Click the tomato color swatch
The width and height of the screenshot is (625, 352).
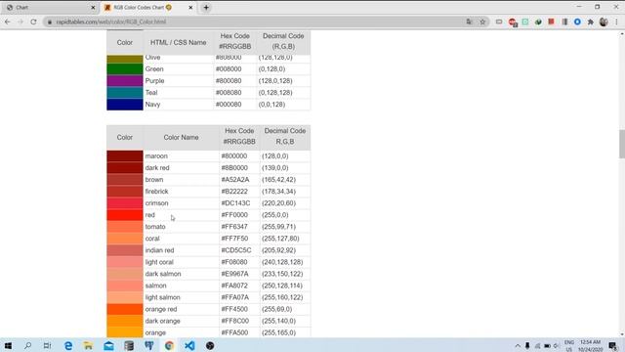tap(125, 227)
